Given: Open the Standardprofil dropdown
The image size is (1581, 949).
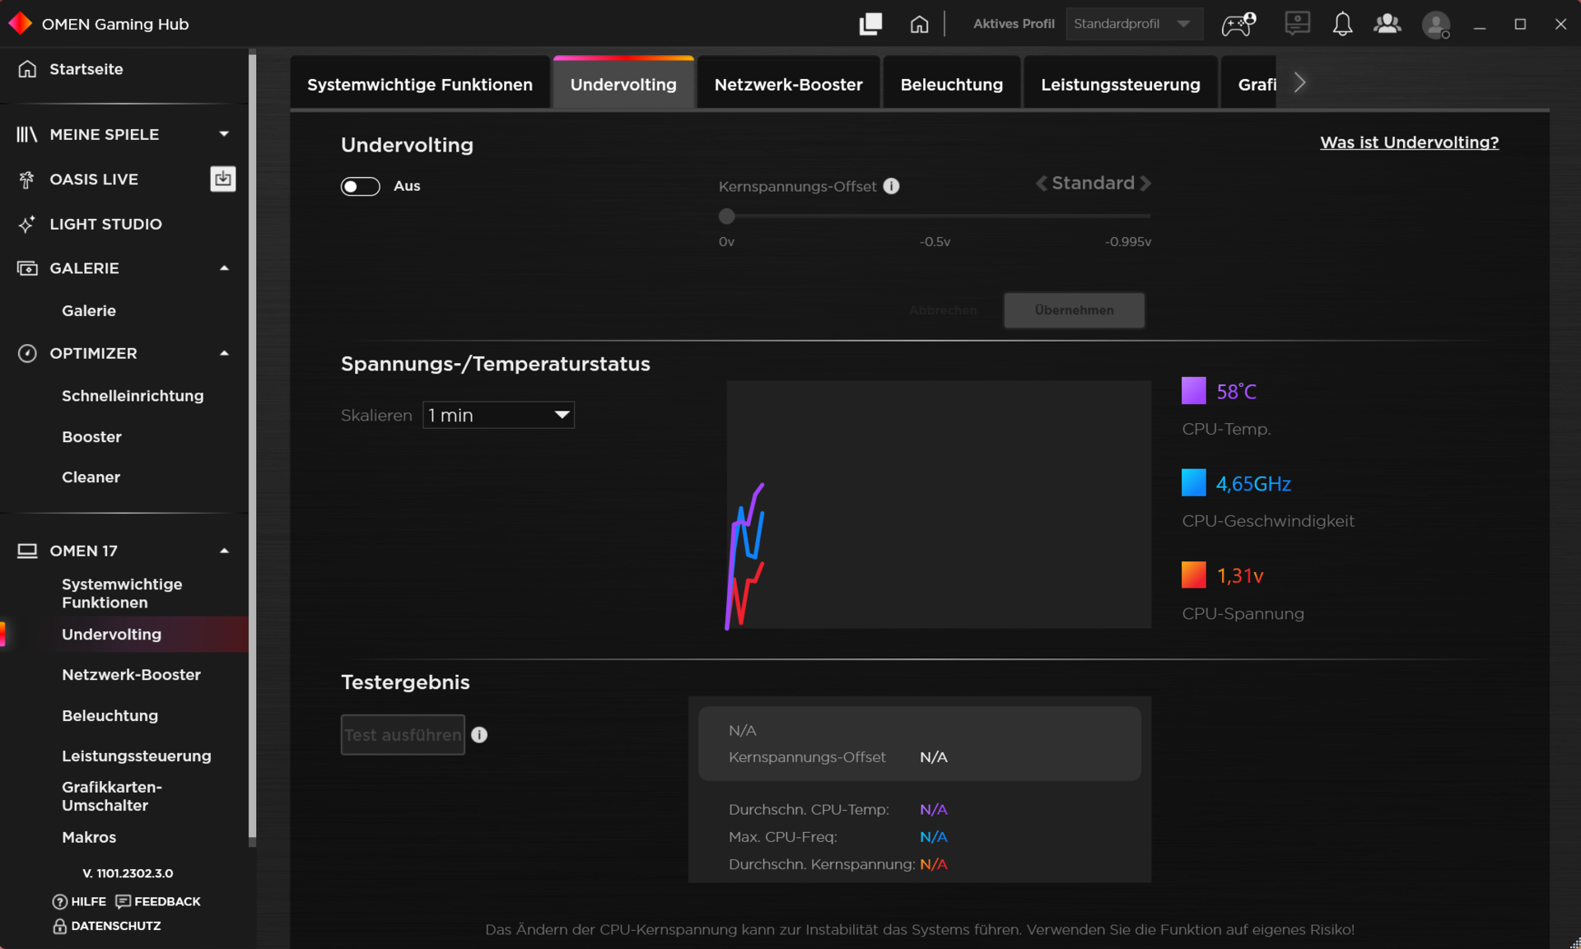Looking at the screenshot, I should point(1134,24).
